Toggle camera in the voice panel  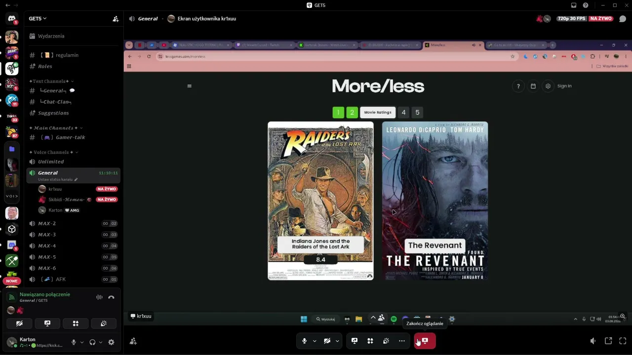coord(19,323)
